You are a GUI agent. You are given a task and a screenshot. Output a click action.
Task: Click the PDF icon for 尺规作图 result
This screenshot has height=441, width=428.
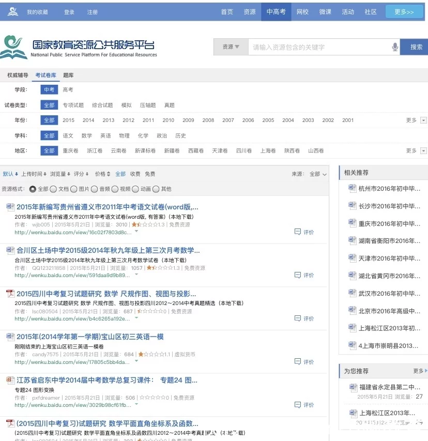click(x=10, y=294)
